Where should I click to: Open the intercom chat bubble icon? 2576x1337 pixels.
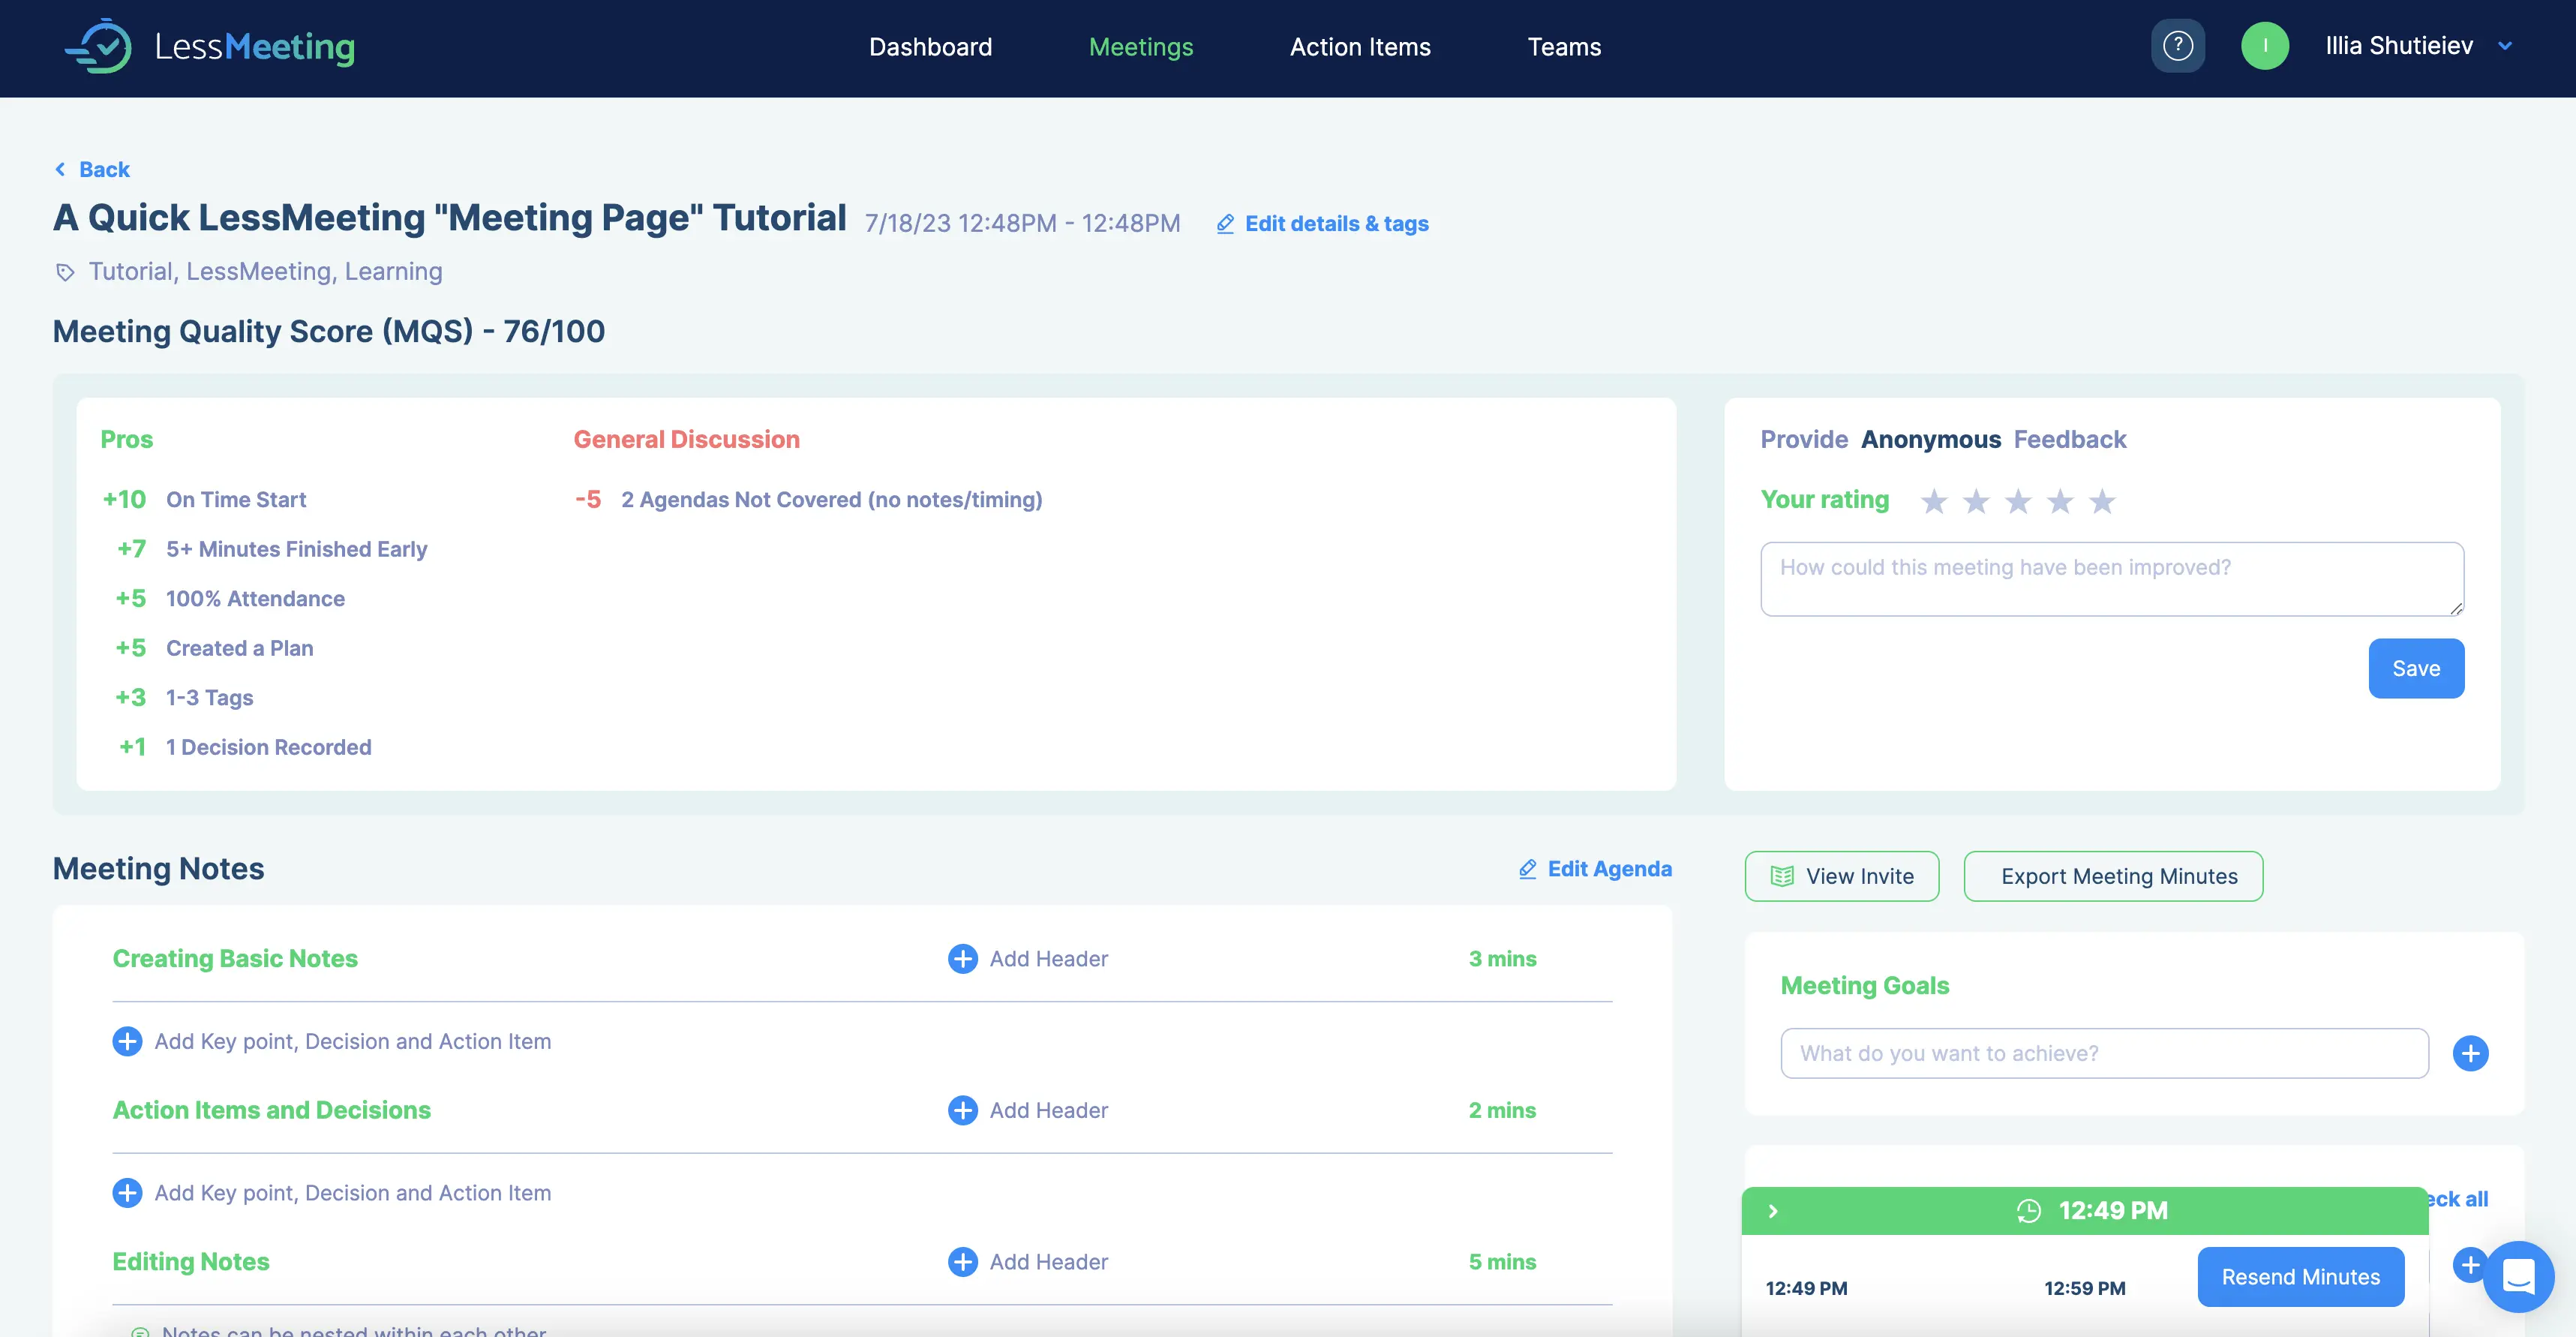point(2517,1276)
